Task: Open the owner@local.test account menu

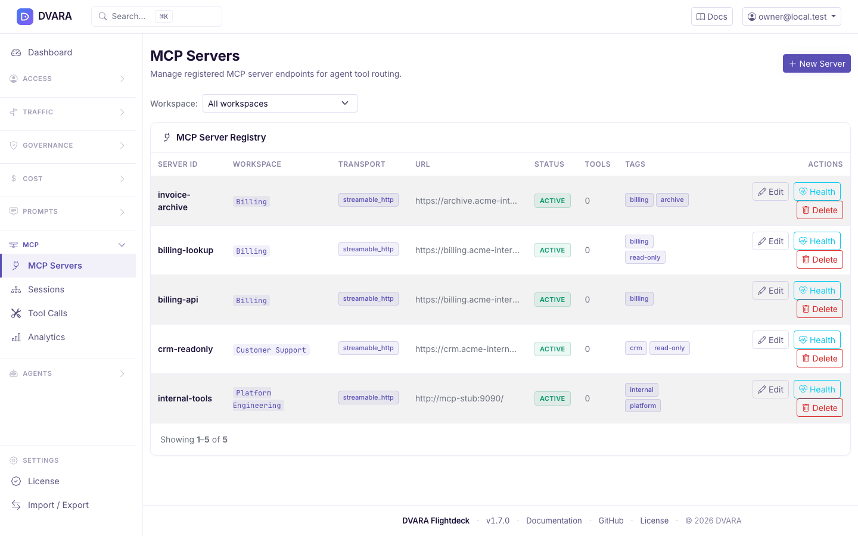Action: (x=791, y=17)
